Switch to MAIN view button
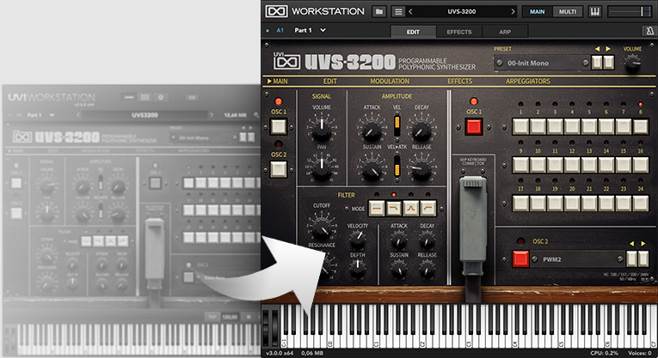Viewport: 658px width, 358px height. (537, 12)
